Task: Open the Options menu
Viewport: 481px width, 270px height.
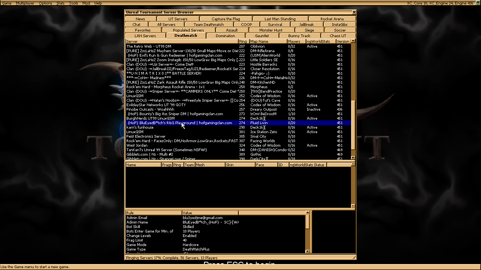Action: pyautogui.click(x=45, y=3)
